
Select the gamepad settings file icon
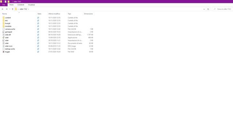[x=4, y=32]
